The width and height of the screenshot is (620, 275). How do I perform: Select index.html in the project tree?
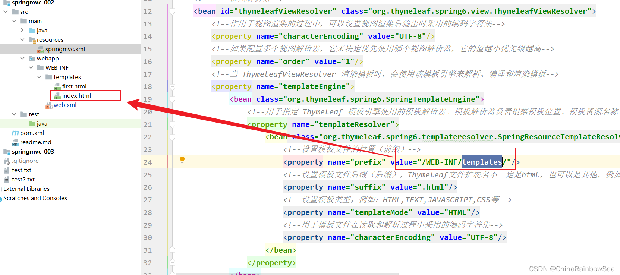pyautogui.click(x=76, y=96)
